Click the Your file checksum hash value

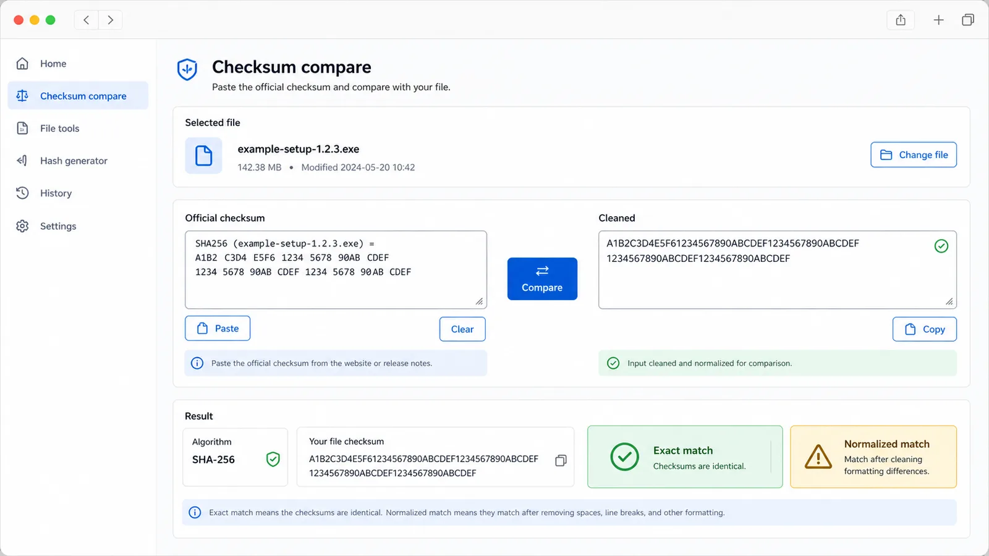coord(423,466)
